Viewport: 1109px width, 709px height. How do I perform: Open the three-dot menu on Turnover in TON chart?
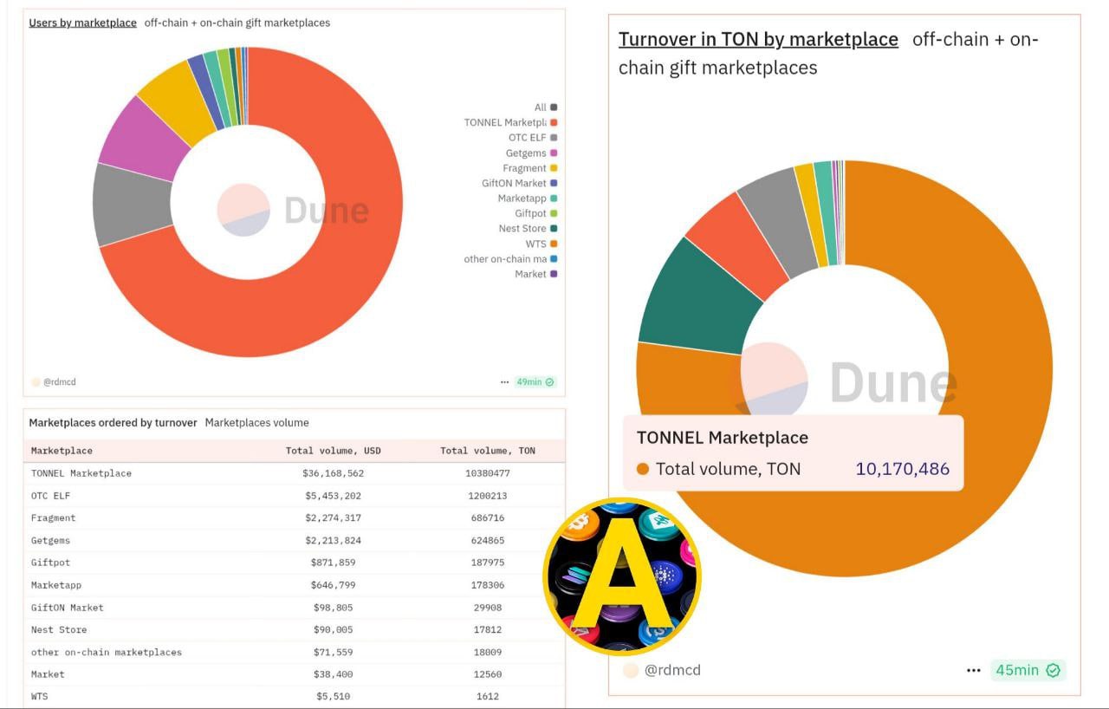click(974, 670)
